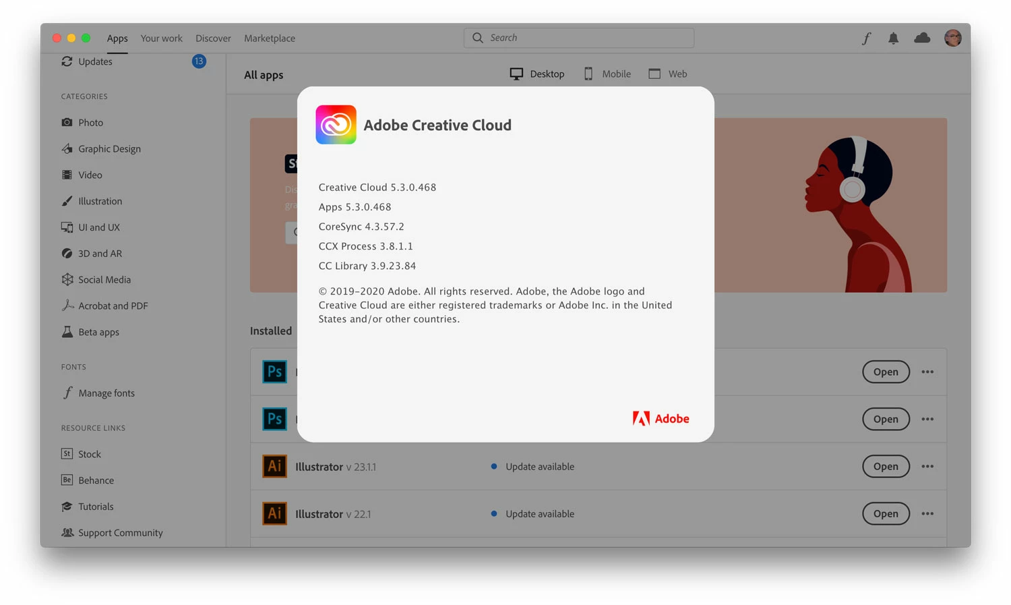The height and width of the screenshot is (605, 1011).
Task: Click the Adobe Creative Cloud dialog title
Action: coord(437,125)
